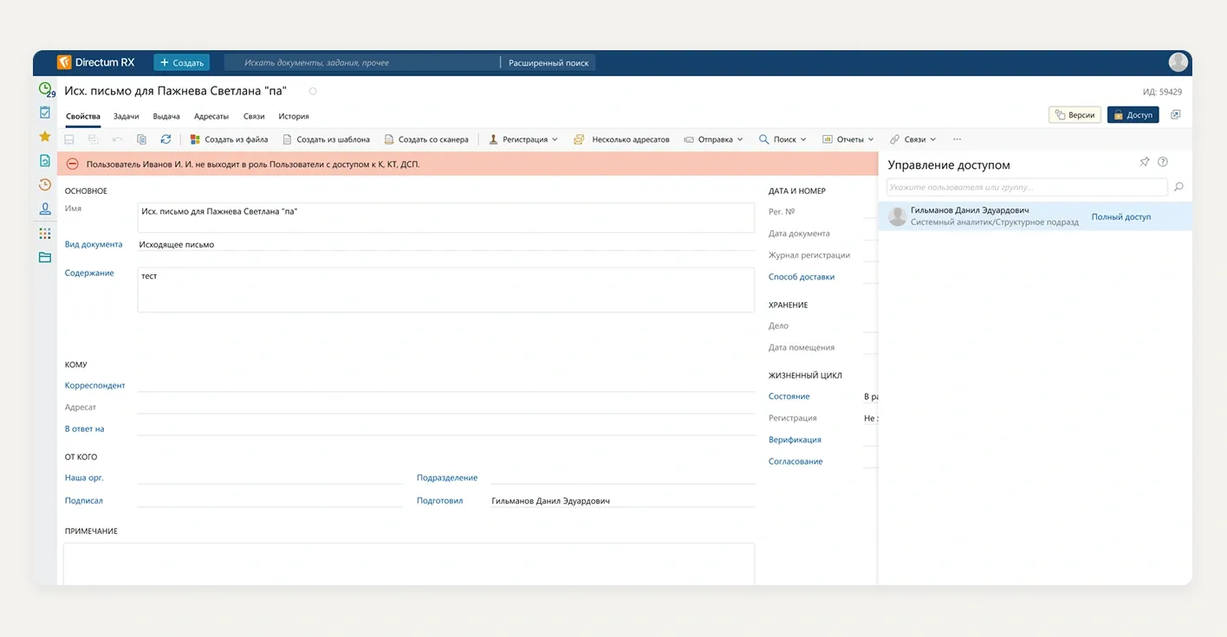Open the Адресаты tab
The width and height of the screenshot is (1227, 637).
(211, 116)
